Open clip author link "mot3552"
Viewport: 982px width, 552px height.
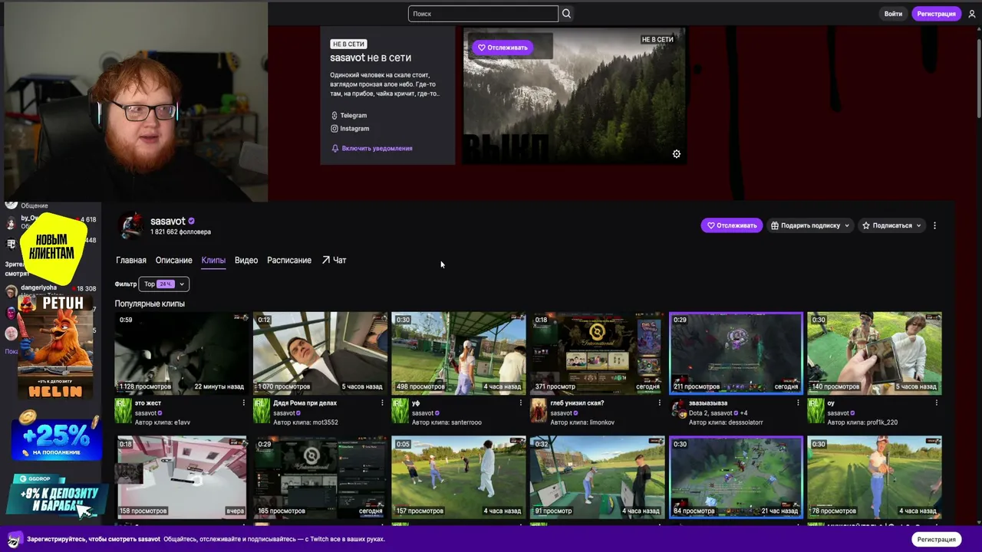[x=325, y=422]
